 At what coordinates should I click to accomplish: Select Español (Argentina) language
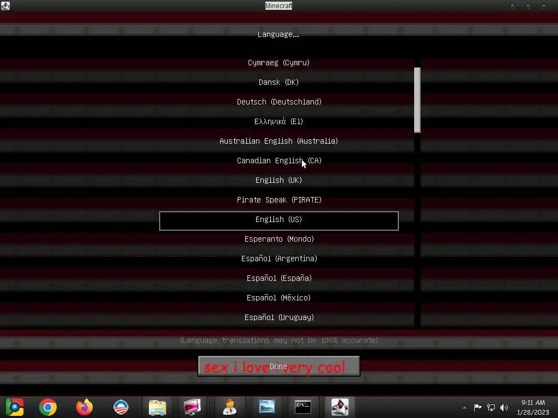pyautogui.click(x=279, y=259)
